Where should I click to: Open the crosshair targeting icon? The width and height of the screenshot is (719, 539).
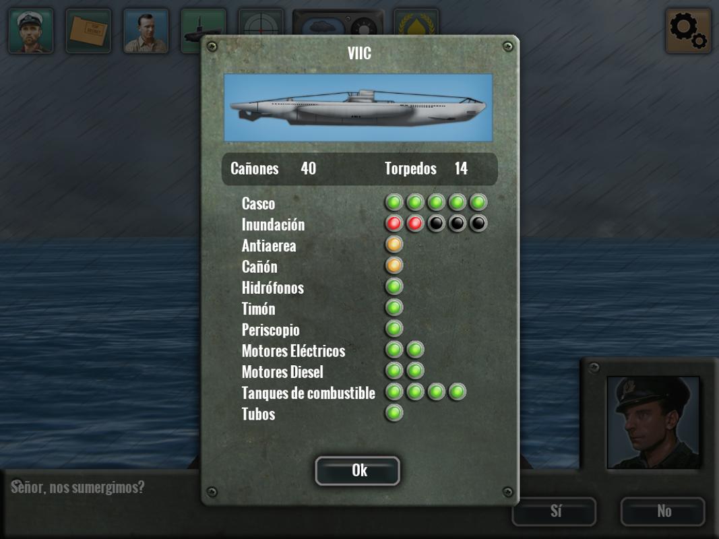pyautogui.click(x=261, y=22)
